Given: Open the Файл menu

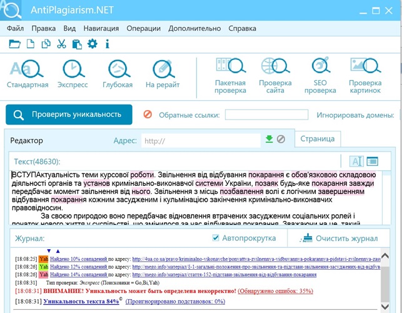Looking at the screenshot, I should coord(15,28).
